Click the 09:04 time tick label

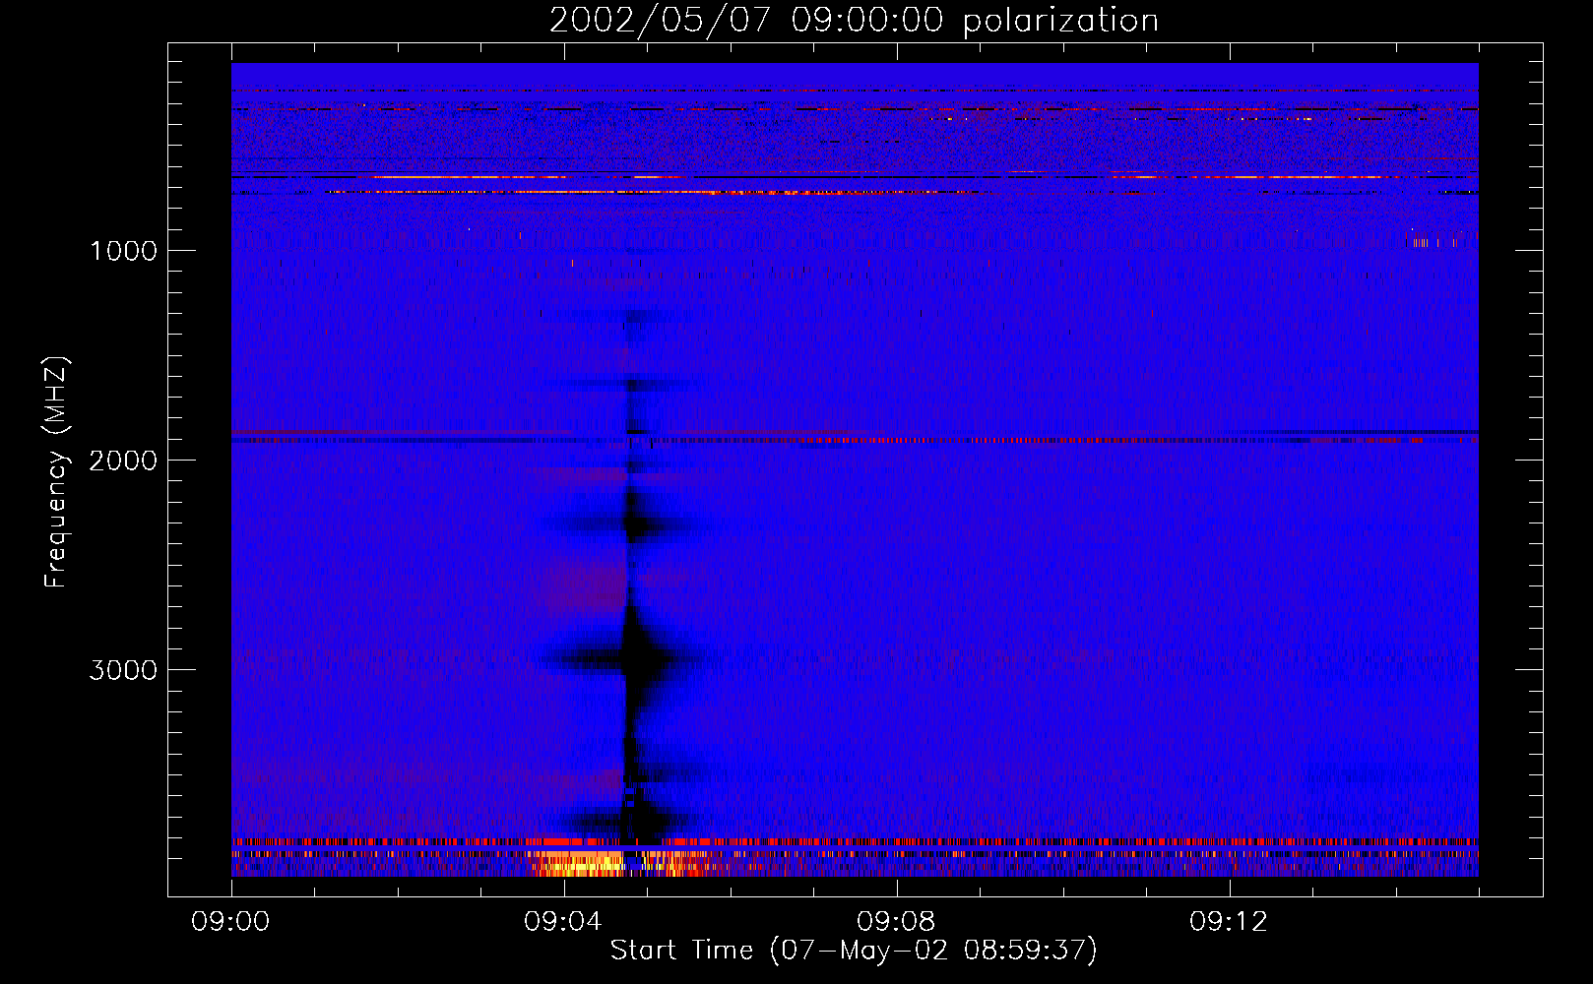563,922
